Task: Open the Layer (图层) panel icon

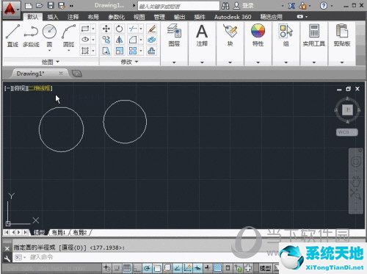Action: tap(174, 31)
